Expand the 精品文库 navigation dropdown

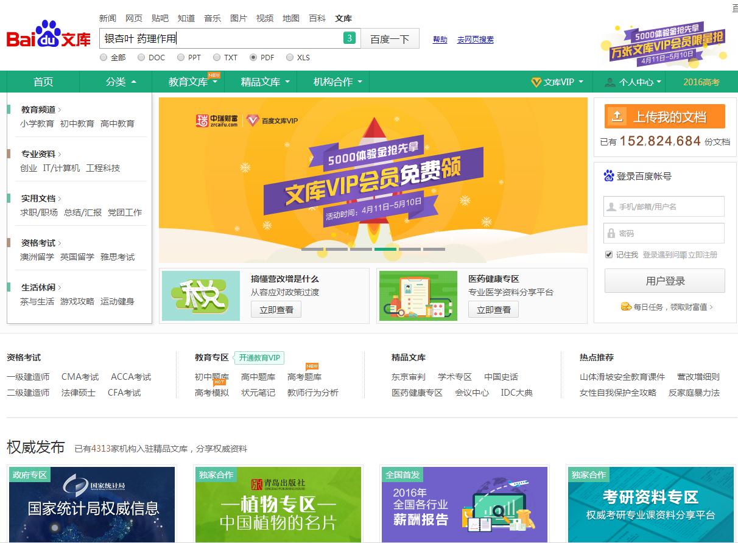click(265, 82)
